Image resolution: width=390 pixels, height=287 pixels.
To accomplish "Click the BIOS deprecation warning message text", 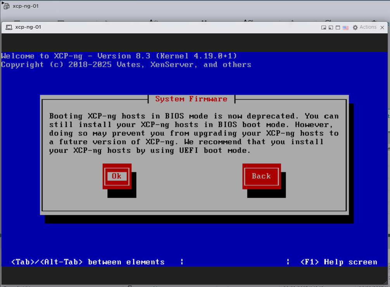I will (194, 133).
